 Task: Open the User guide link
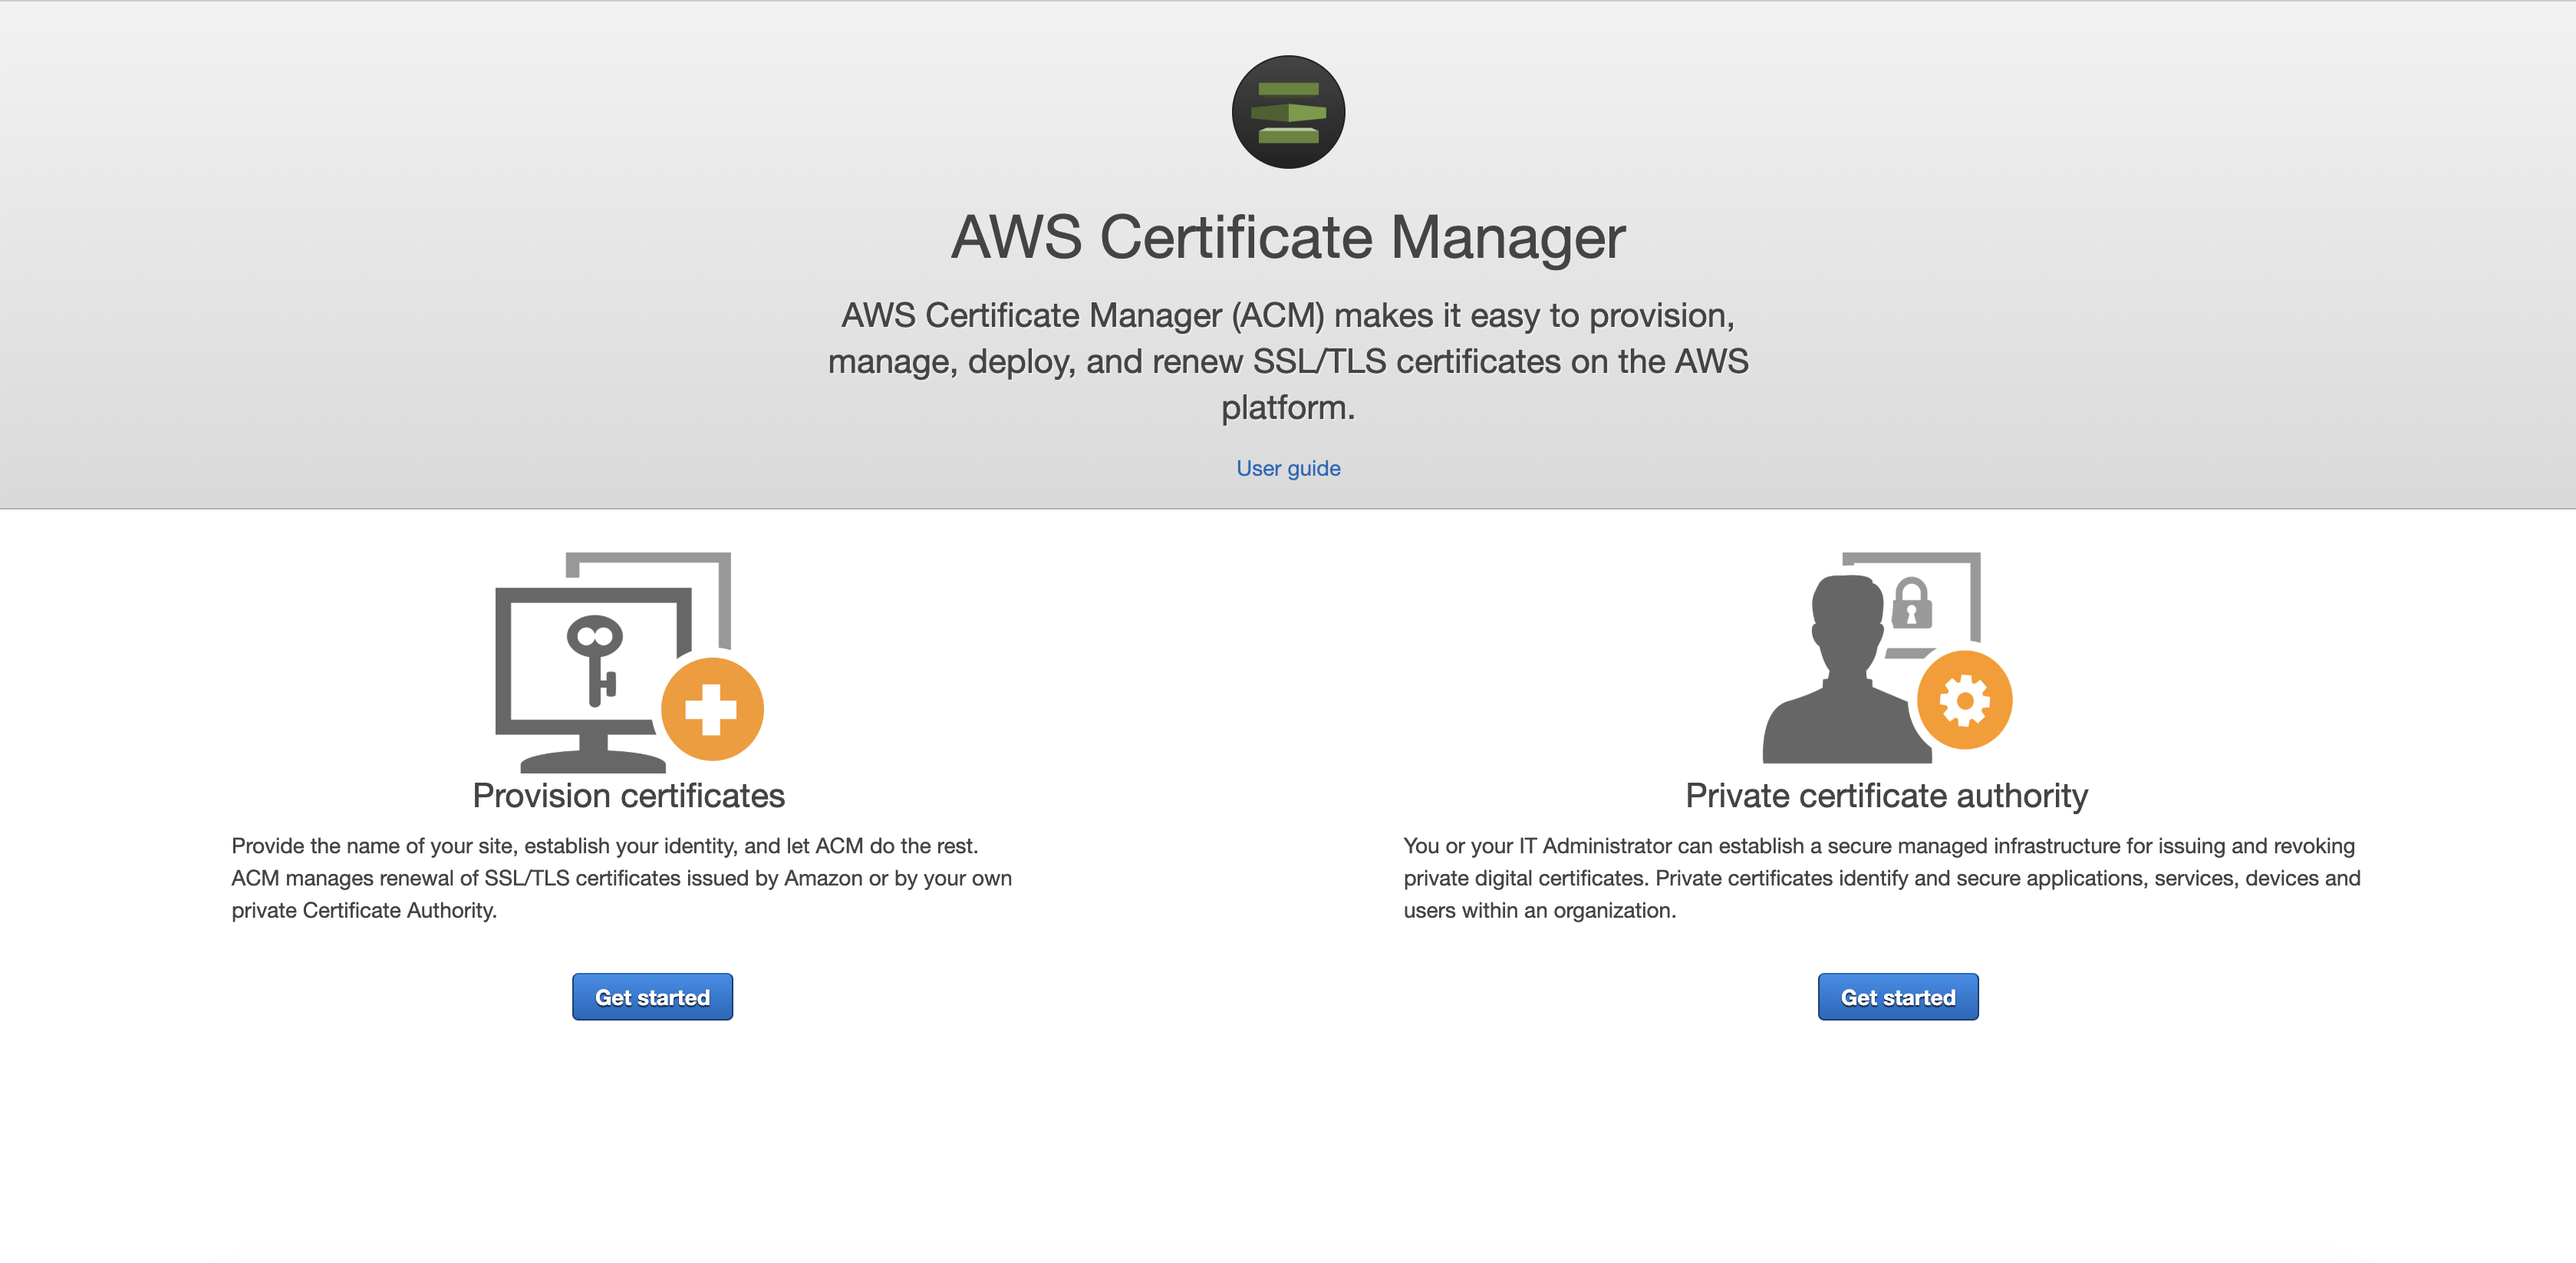[x=1288, y=468]
